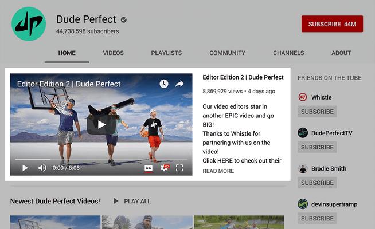Open the Community tab

coord(228,53)
